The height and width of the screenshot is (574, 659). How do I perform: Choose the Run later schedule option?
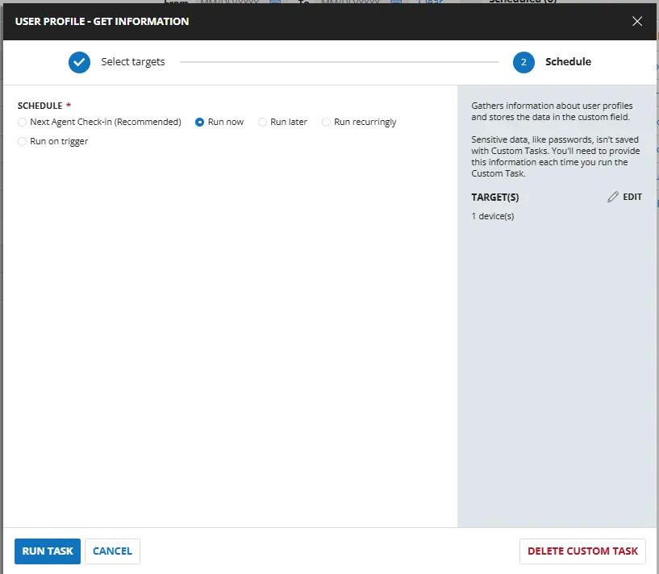point(263,123)
